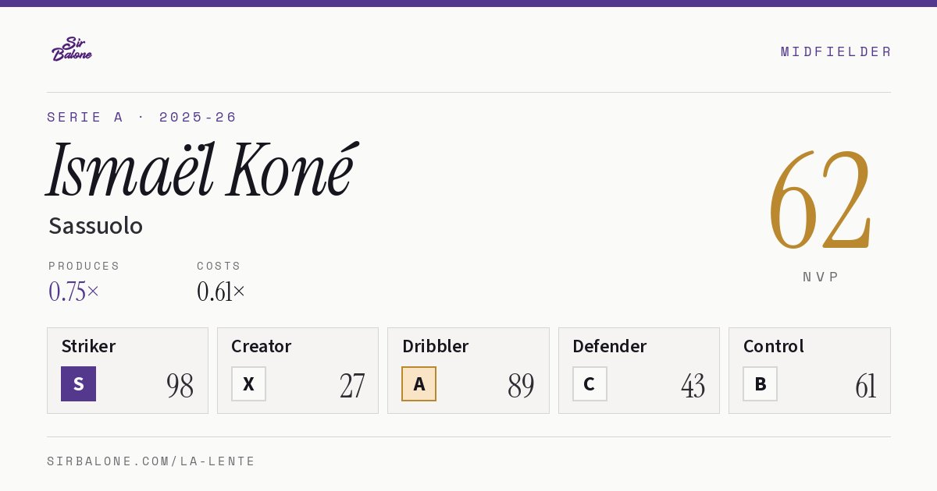Select the Defender stat card label

point(609,346)
